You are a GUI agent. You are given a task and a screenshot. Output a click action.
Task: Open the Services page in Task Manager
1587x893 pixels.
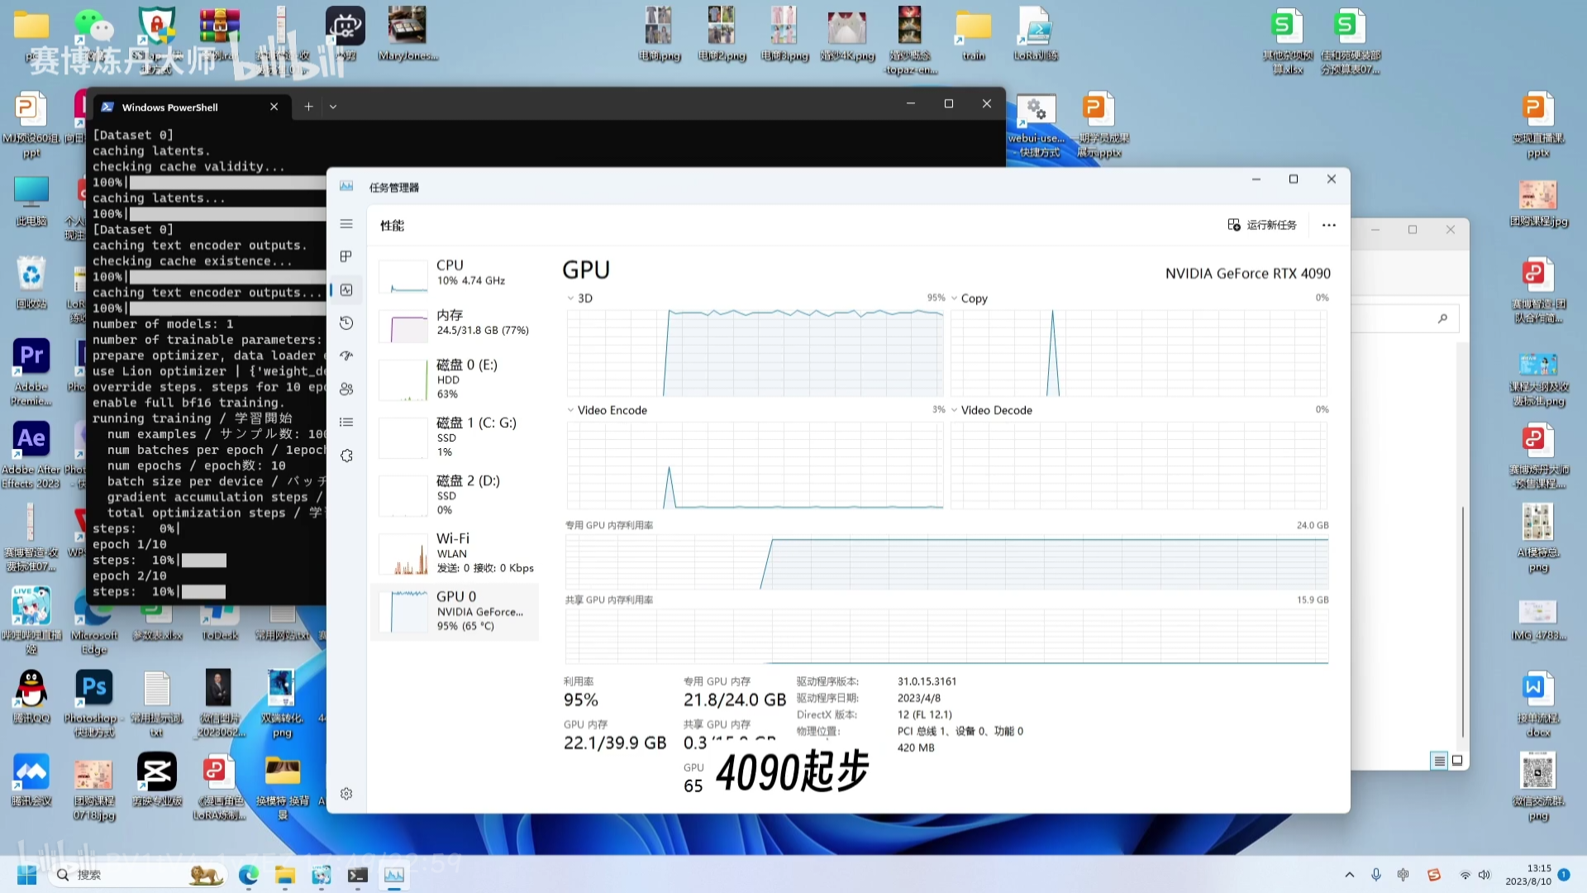[346, 456]
